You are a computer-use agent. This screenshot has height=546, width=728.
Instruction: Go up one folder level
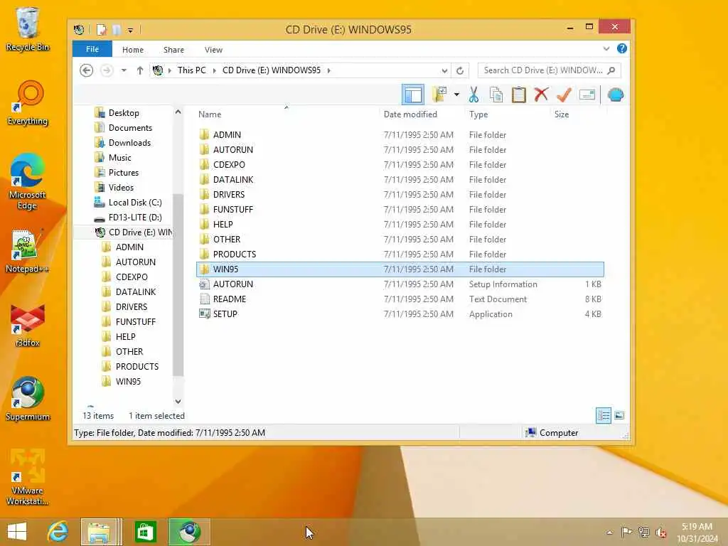[140, 70]
